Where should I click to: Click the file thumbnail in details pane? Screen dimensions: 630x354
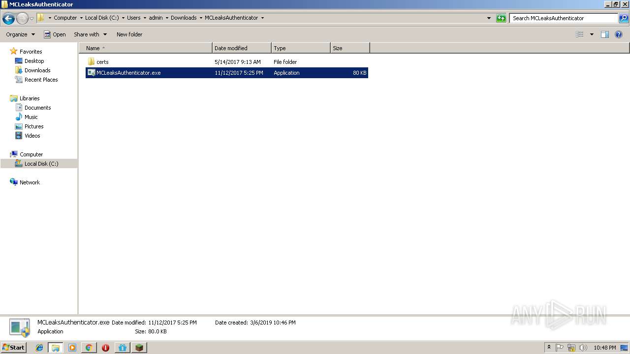20,327
